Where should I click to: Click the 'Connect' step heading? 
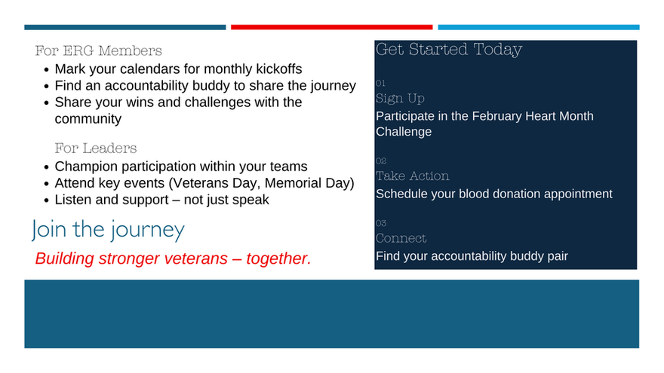[401, 238]
